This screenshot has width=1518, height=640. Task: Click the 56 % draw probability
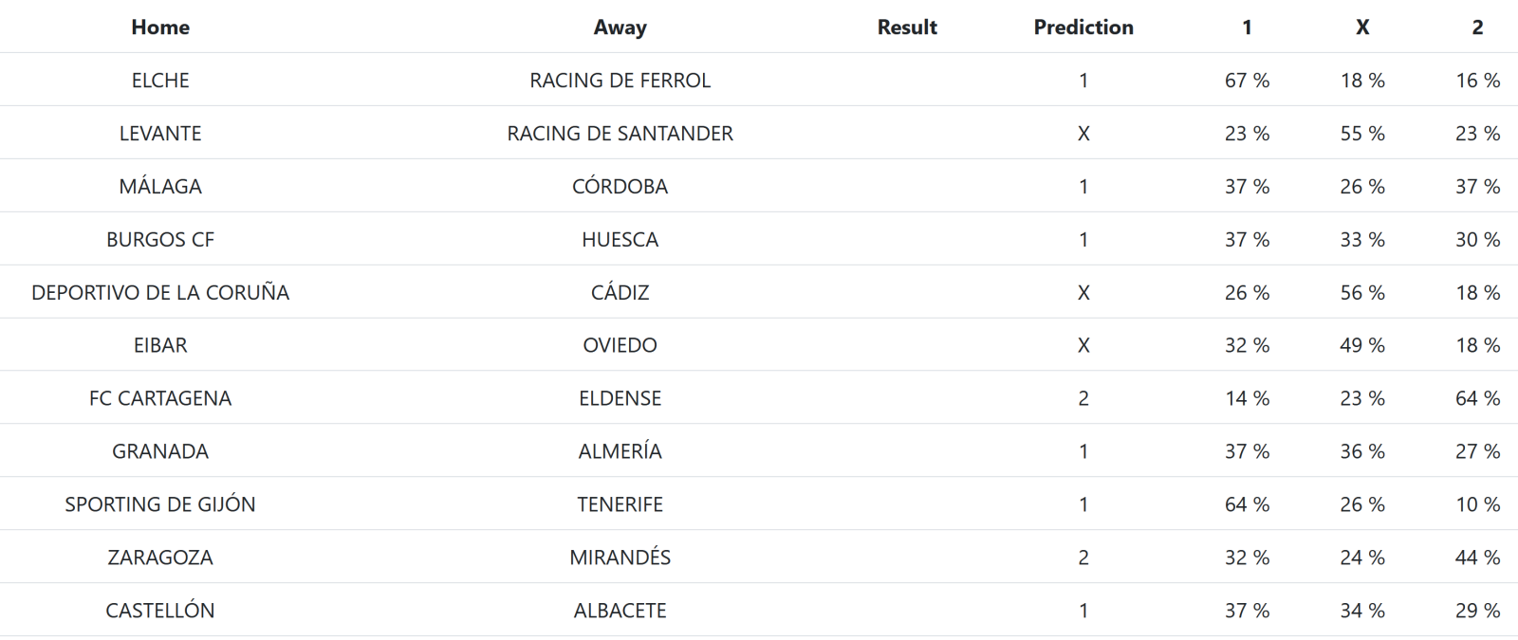point(1361,293)
